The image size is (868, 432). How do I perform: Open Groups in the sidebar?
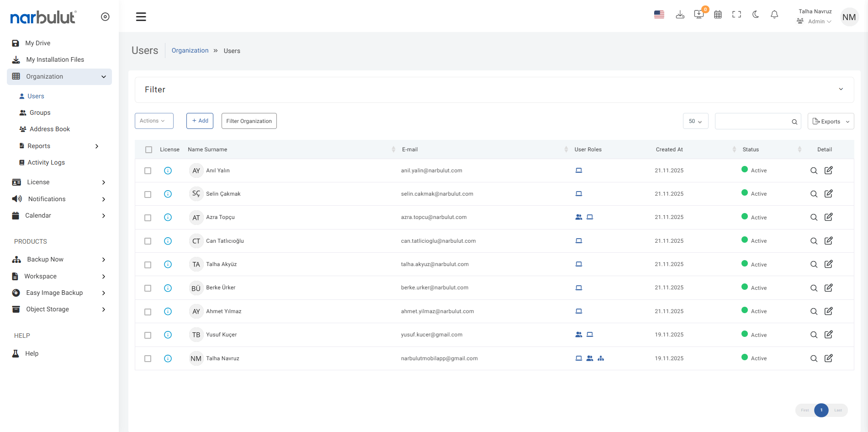coord(40,112)
